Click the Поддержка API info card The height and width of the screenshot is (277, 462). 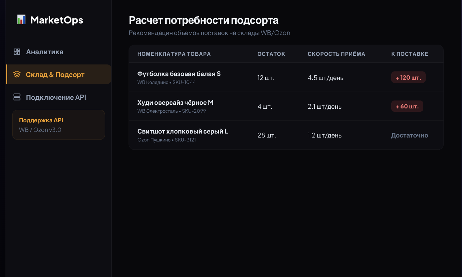click(58, 125)
